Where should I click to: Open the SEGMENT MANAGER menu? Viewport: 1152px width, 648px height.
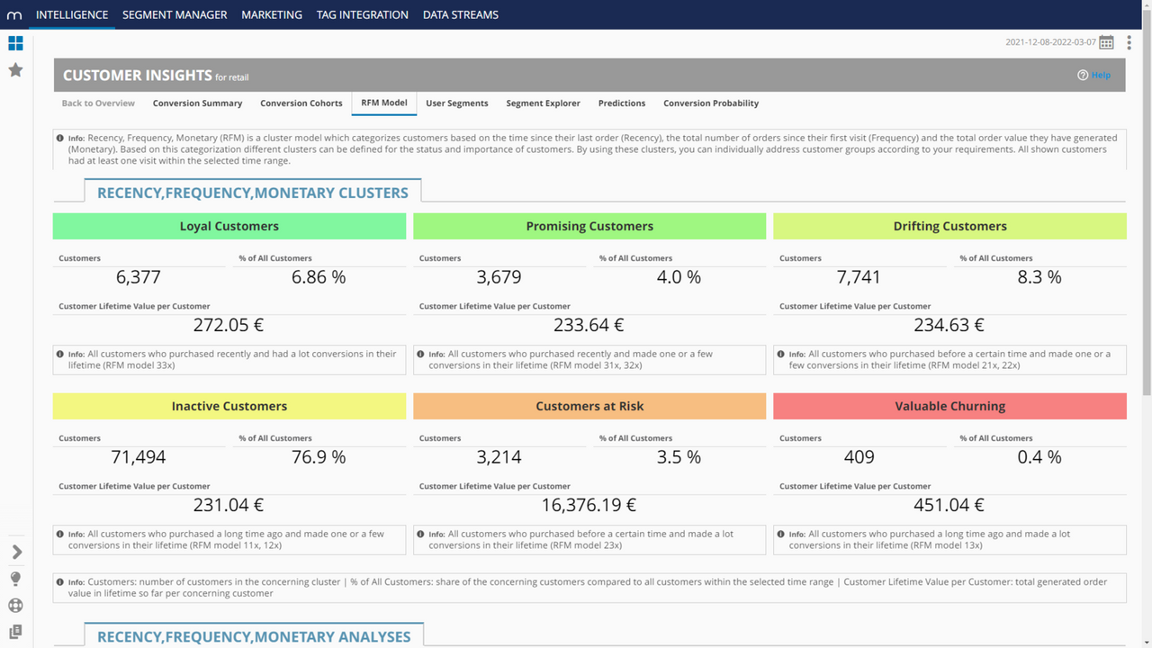tap(175, 14)
